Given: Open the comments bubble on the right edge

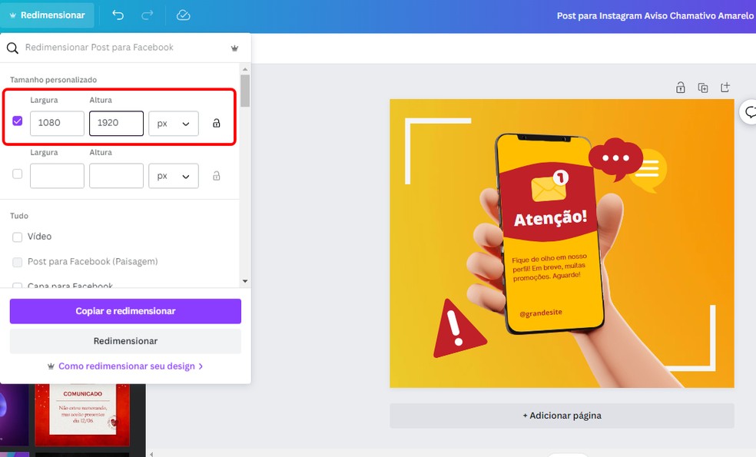Looking at the screenshot, I should coord(749,112).
